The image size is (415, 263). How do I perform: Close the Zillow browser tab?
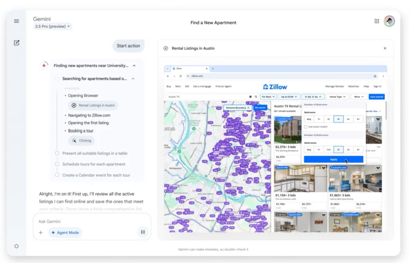pyautogui.click(x=207, y=69)
